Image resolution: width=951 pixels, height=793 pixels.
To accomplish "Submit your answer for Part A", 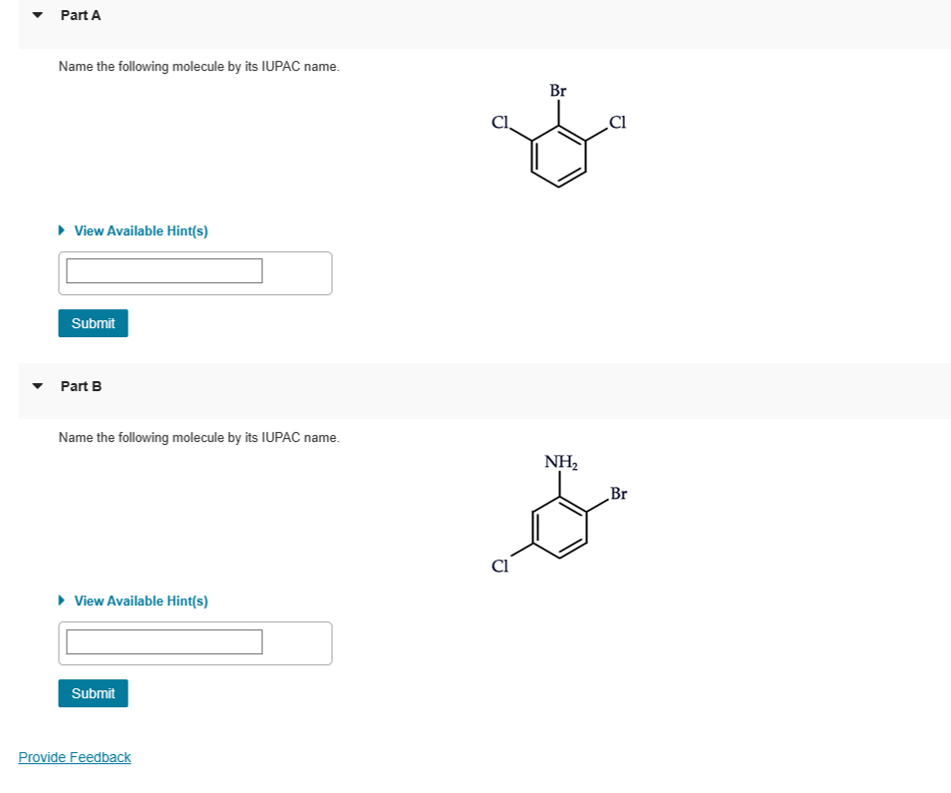I will click(93, 323).
